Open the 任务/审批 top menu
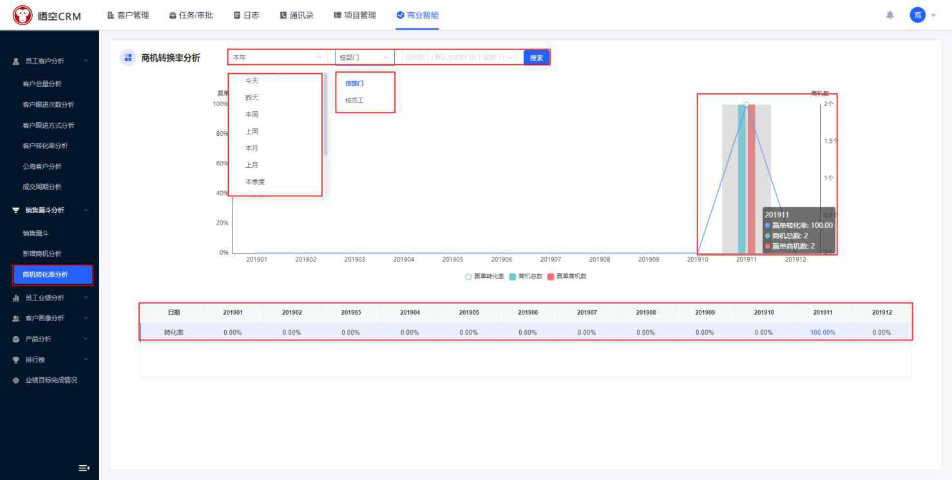 tap(191, 15)
